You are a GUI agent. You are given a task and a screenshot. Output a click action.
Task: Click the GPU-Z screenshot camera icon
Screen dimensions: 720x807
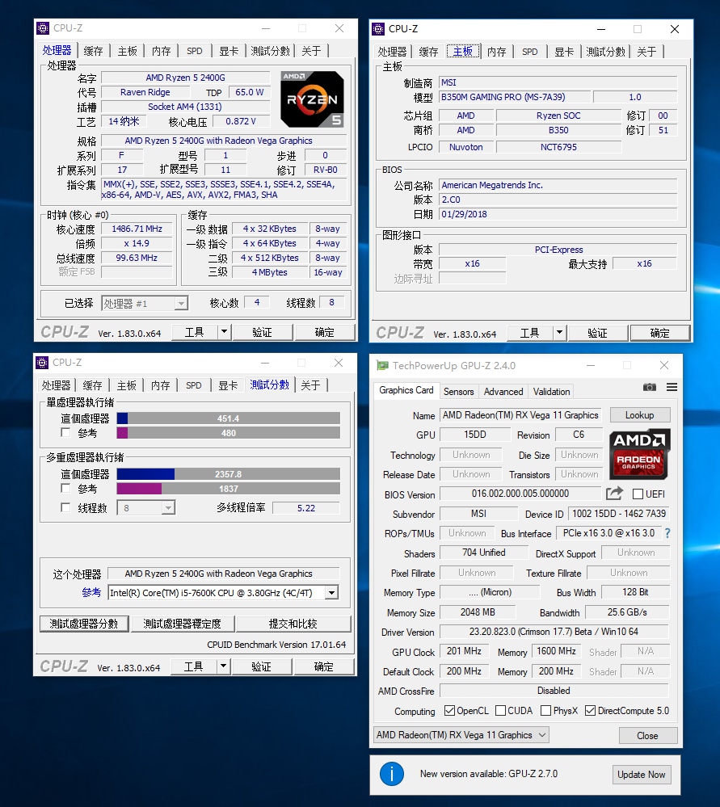(650, 387)
